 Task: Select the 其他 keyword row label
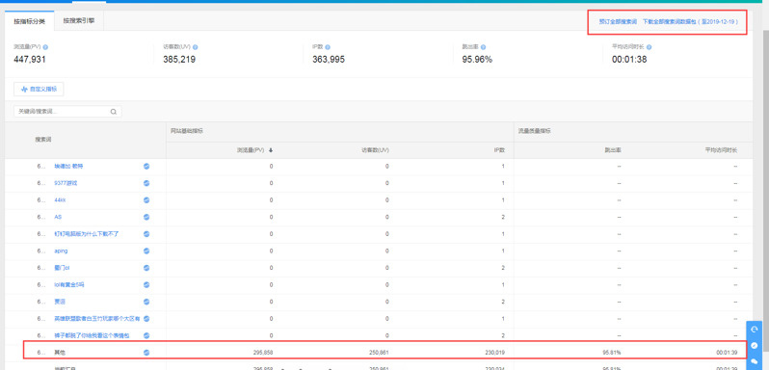click(59, 353)
